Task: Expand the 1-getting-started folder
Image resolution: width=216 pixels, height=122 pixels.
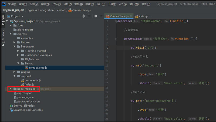Action: (18, 51)
